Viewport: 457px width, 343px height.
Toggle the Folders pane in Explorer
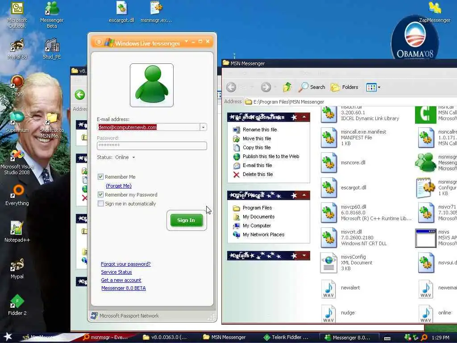[x=345, y=87]
